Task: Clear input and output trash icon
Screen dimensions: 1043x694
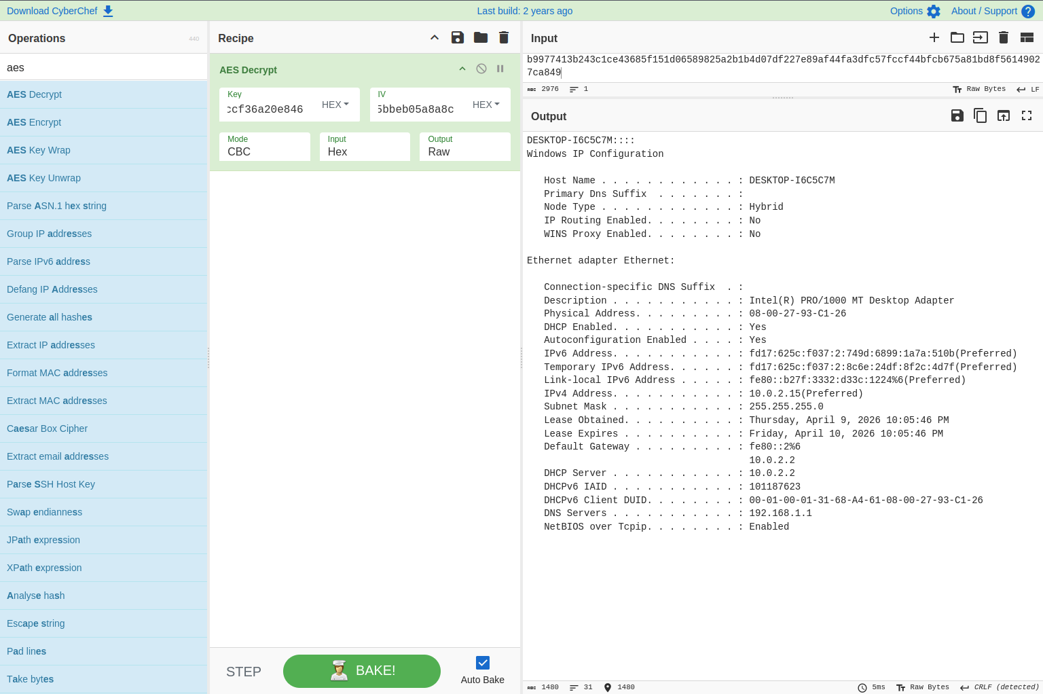Action: coord(1004,37)
